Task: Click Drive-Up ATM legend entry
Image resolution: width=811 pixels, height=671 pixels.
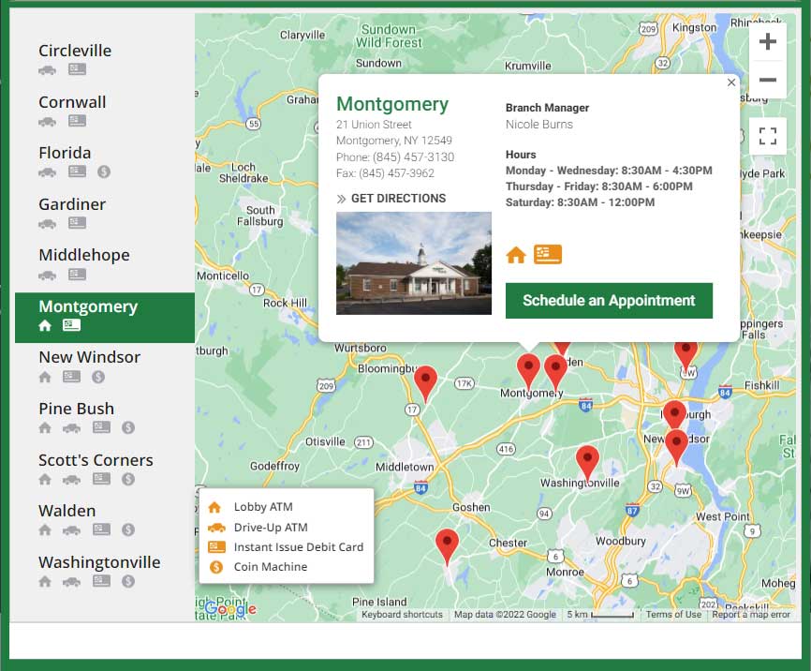Action: pyautogui.click(x=258, y=527)
